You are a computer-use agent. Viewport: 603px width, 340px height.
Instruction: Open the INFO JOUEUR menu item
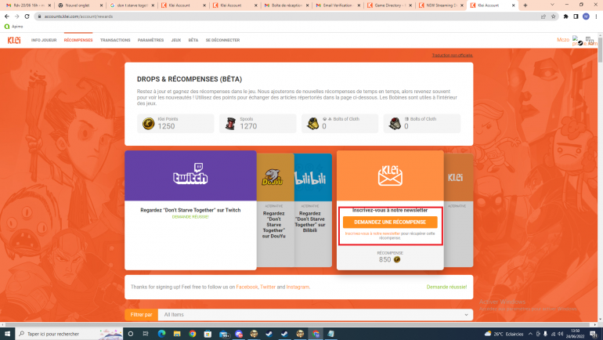coord(44,40)
